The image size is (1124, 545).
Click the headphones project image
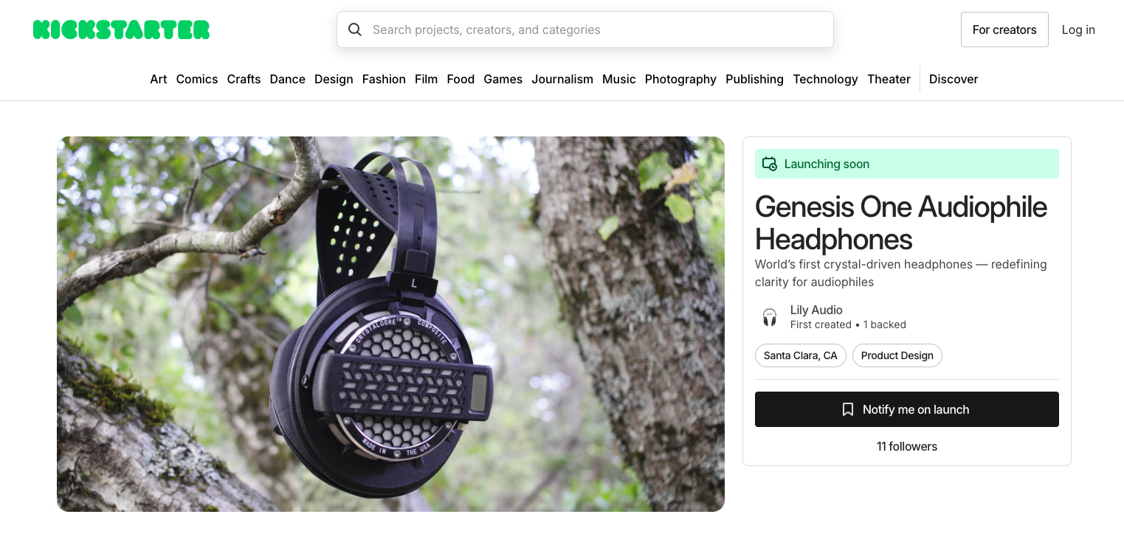[390, 324]
